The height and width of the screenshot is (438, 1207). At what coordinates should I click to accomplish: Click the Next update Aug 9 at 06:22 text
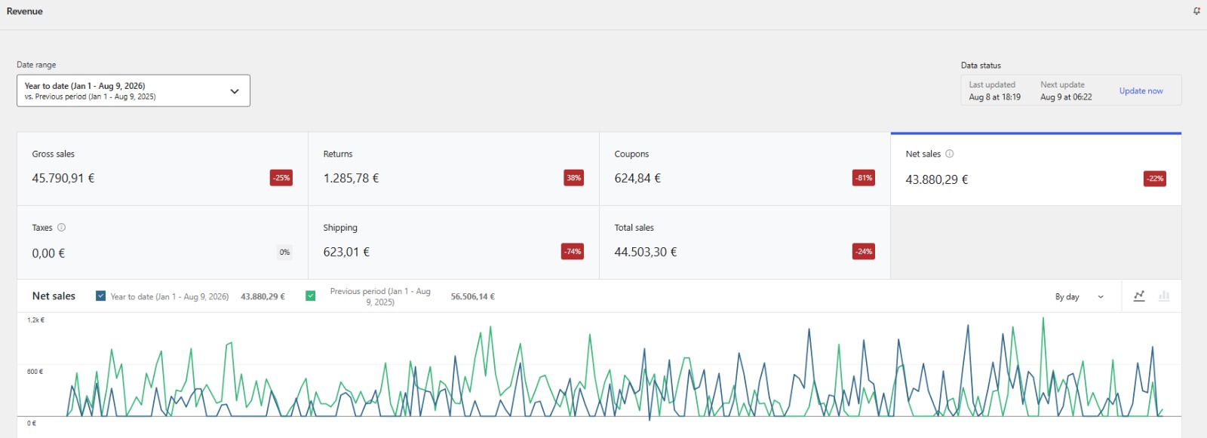(x=1066, y=91)
